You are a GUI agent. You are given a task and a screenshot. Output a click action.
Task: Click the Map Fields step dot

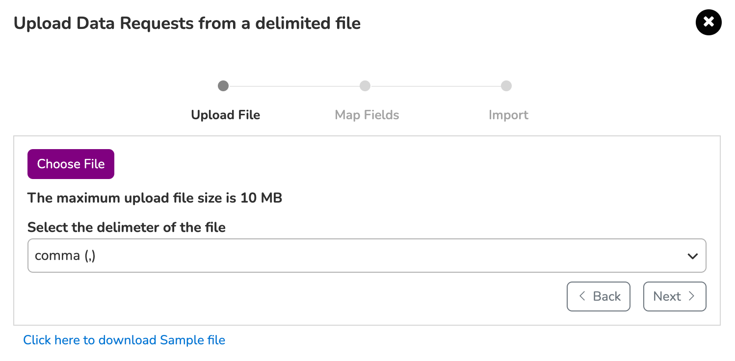[365, 86]
